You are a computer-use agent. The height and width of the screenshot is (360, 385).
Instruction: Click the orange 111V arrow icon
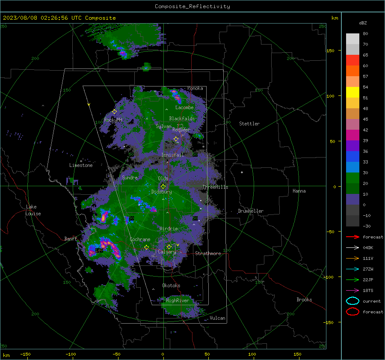coord(352,258)
